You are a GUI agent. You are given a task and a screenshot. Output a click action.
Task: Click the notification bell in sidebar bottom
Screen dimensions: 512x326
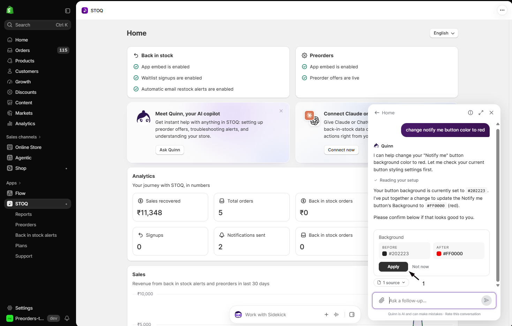[x=67, y=318]
